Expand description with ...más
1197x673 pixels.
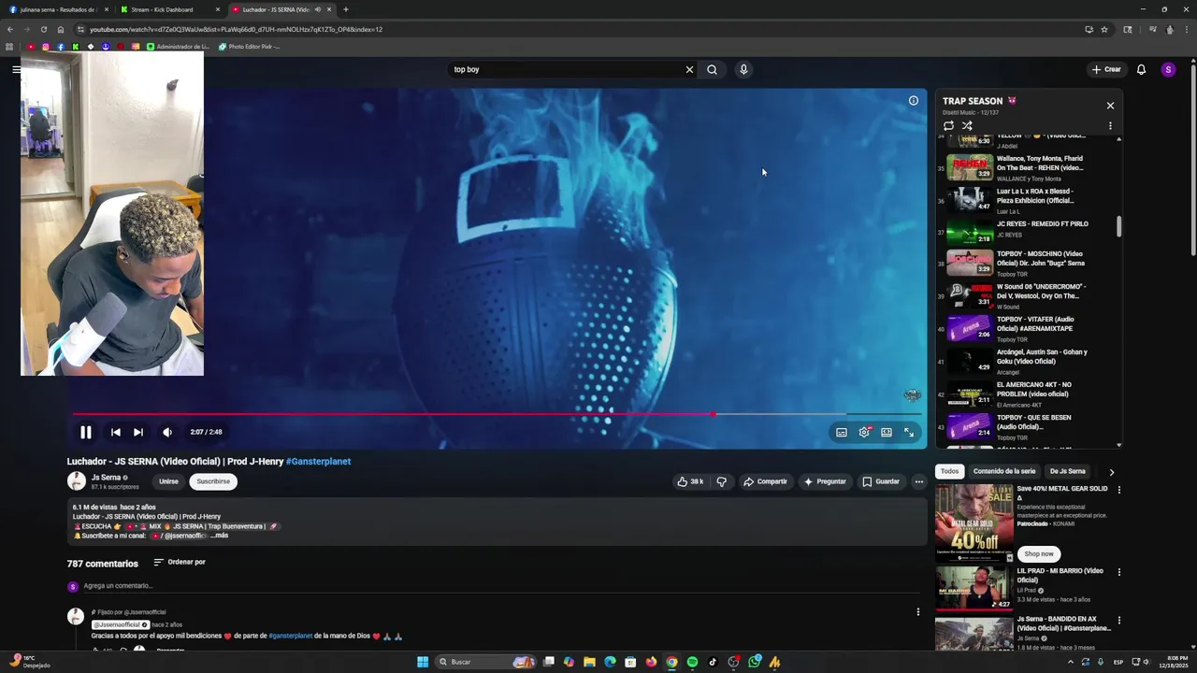pyautogui.click(x=219, y=536)
